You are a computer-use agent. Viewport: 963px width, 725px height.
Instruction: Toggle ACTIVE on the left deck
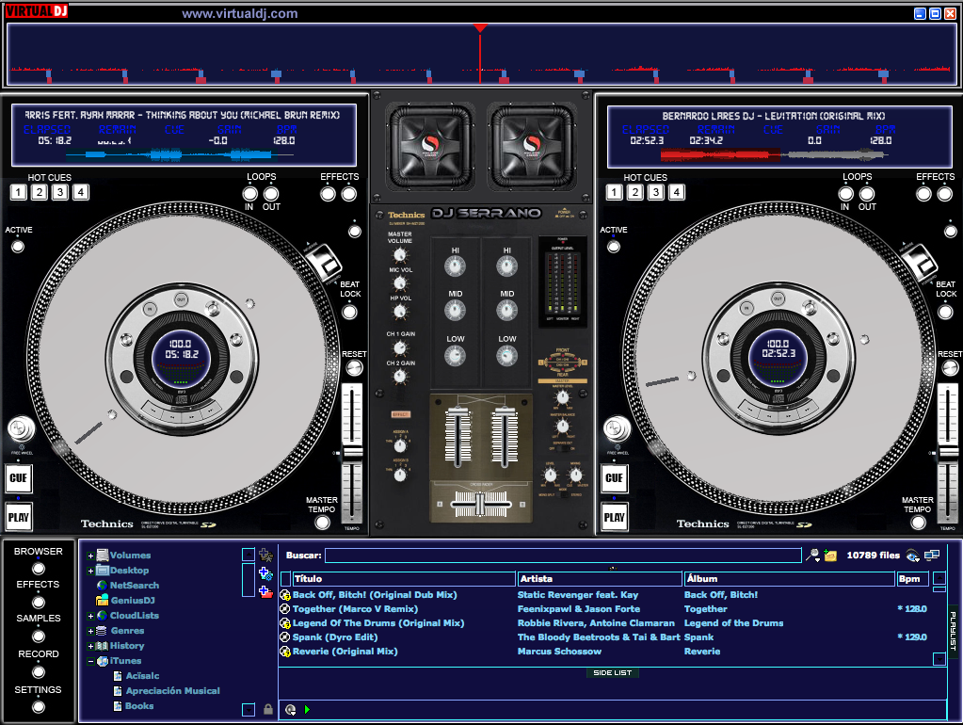16,245
